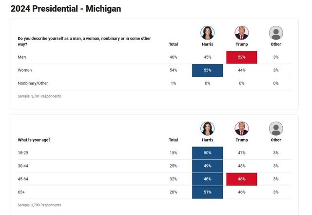Click the 2024 Presidential - Michigan heading

[x=66, y=9]
